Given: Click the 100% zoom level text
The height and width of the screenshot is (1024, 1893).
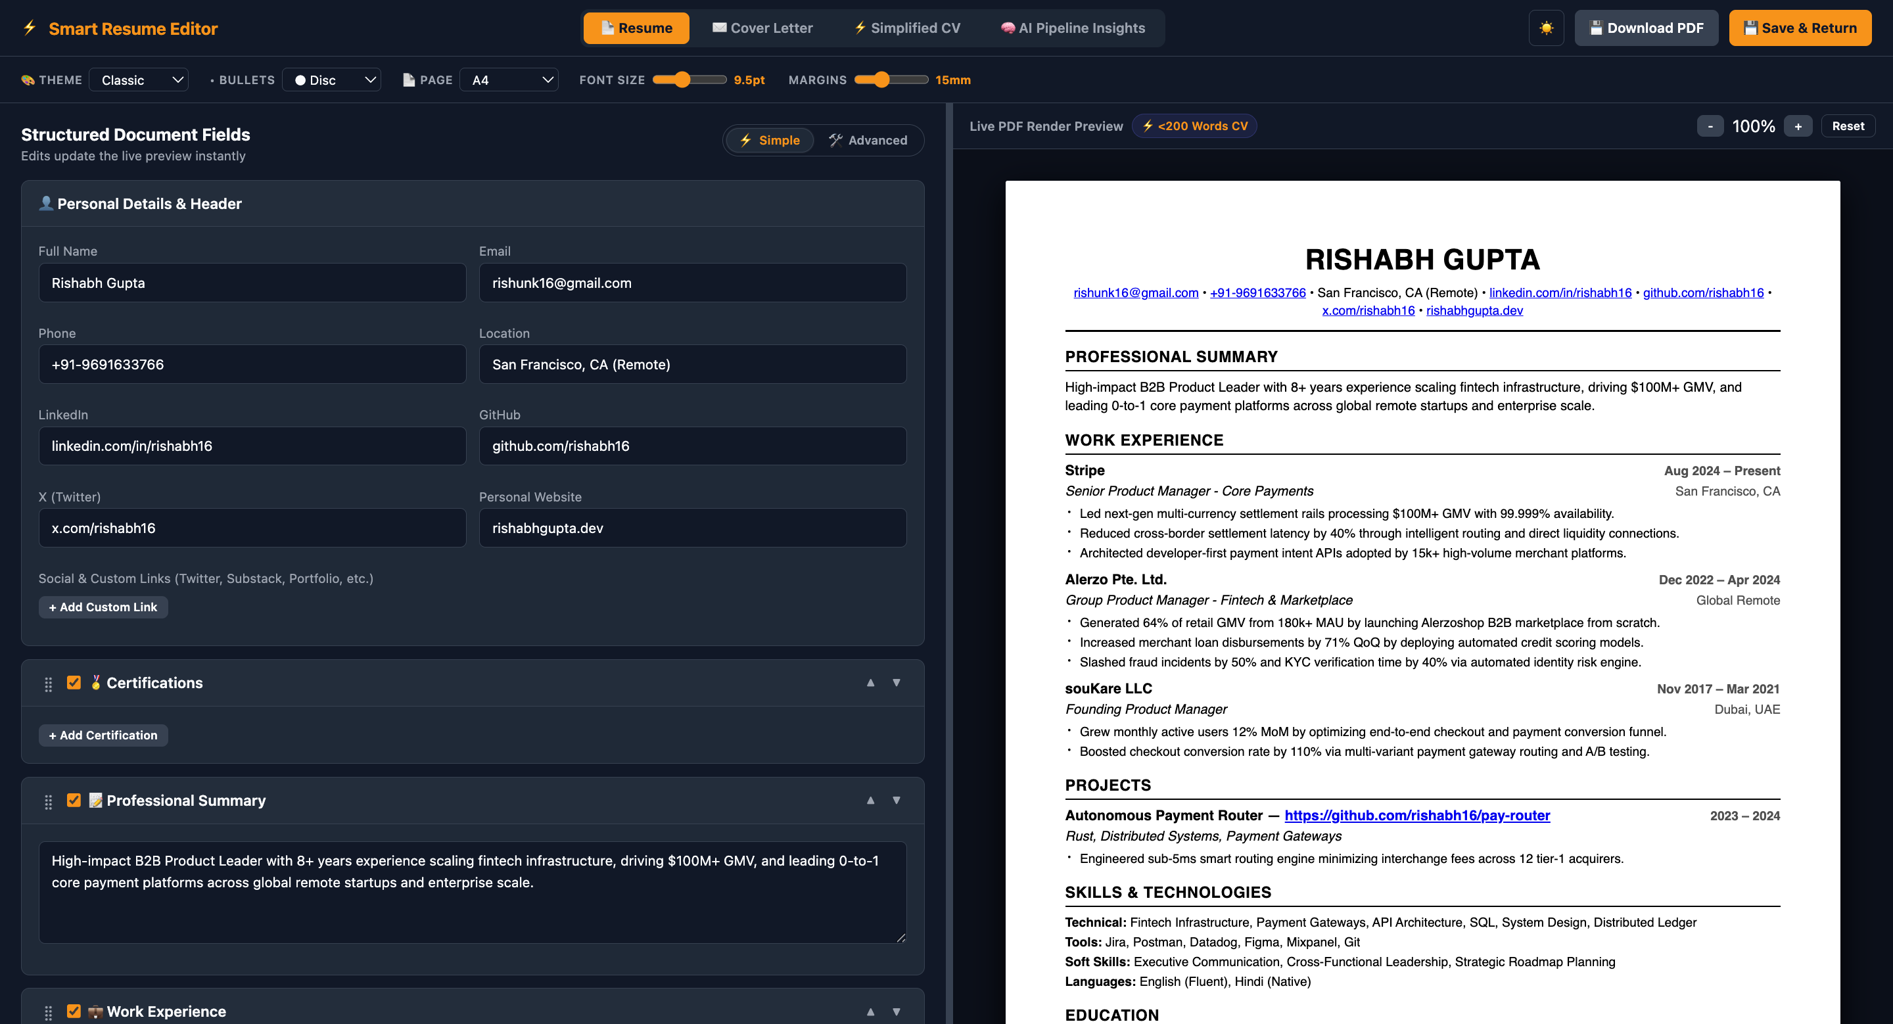Looking at the screenshot, I should pyautogui.click(x=1754, y=126).
